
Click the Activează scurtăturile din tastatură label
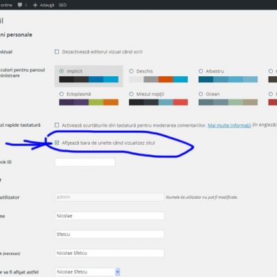point(134,125)
